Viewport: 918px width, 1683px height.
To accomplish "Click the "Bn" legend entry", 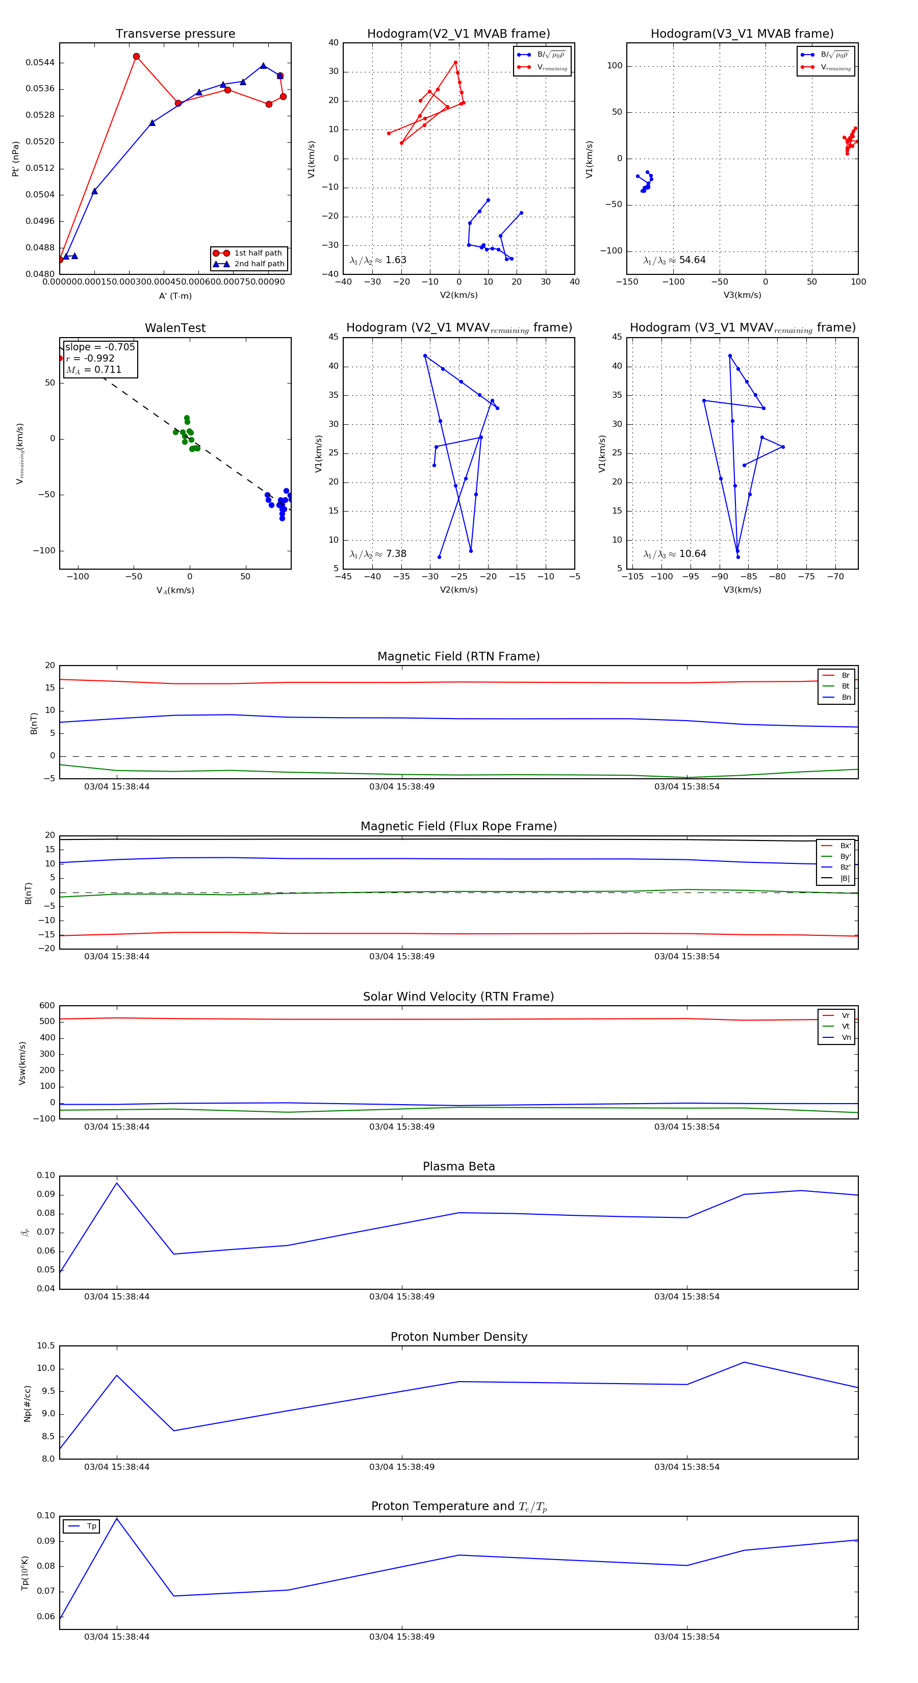I will (x=836, y=697).
